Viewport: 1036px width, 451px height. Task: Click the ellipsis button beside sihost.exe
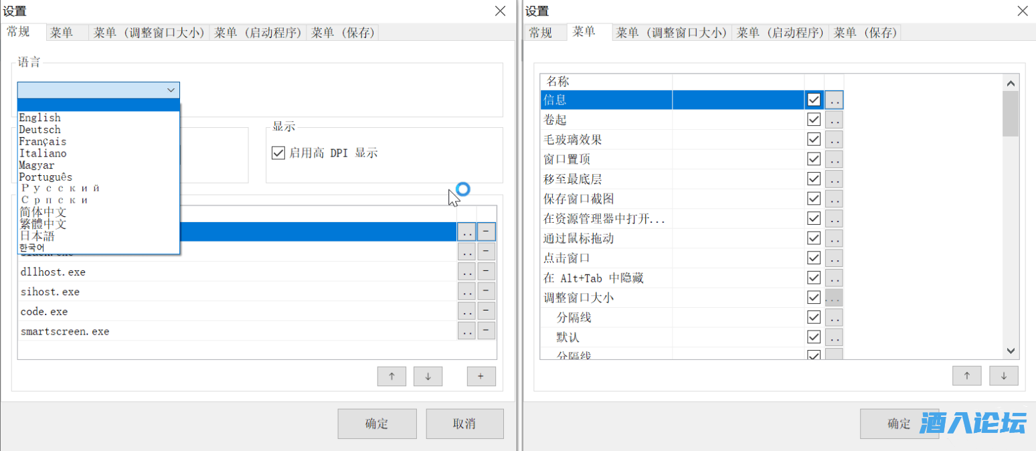466,291
